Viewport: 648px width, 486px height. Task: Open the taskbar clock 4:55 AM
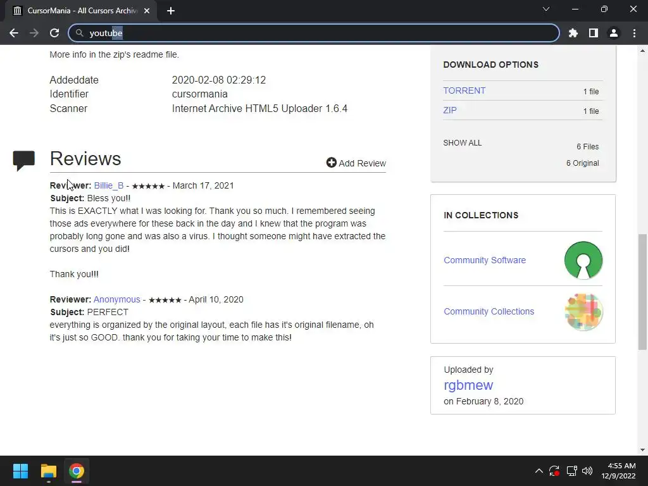[618, 471]
